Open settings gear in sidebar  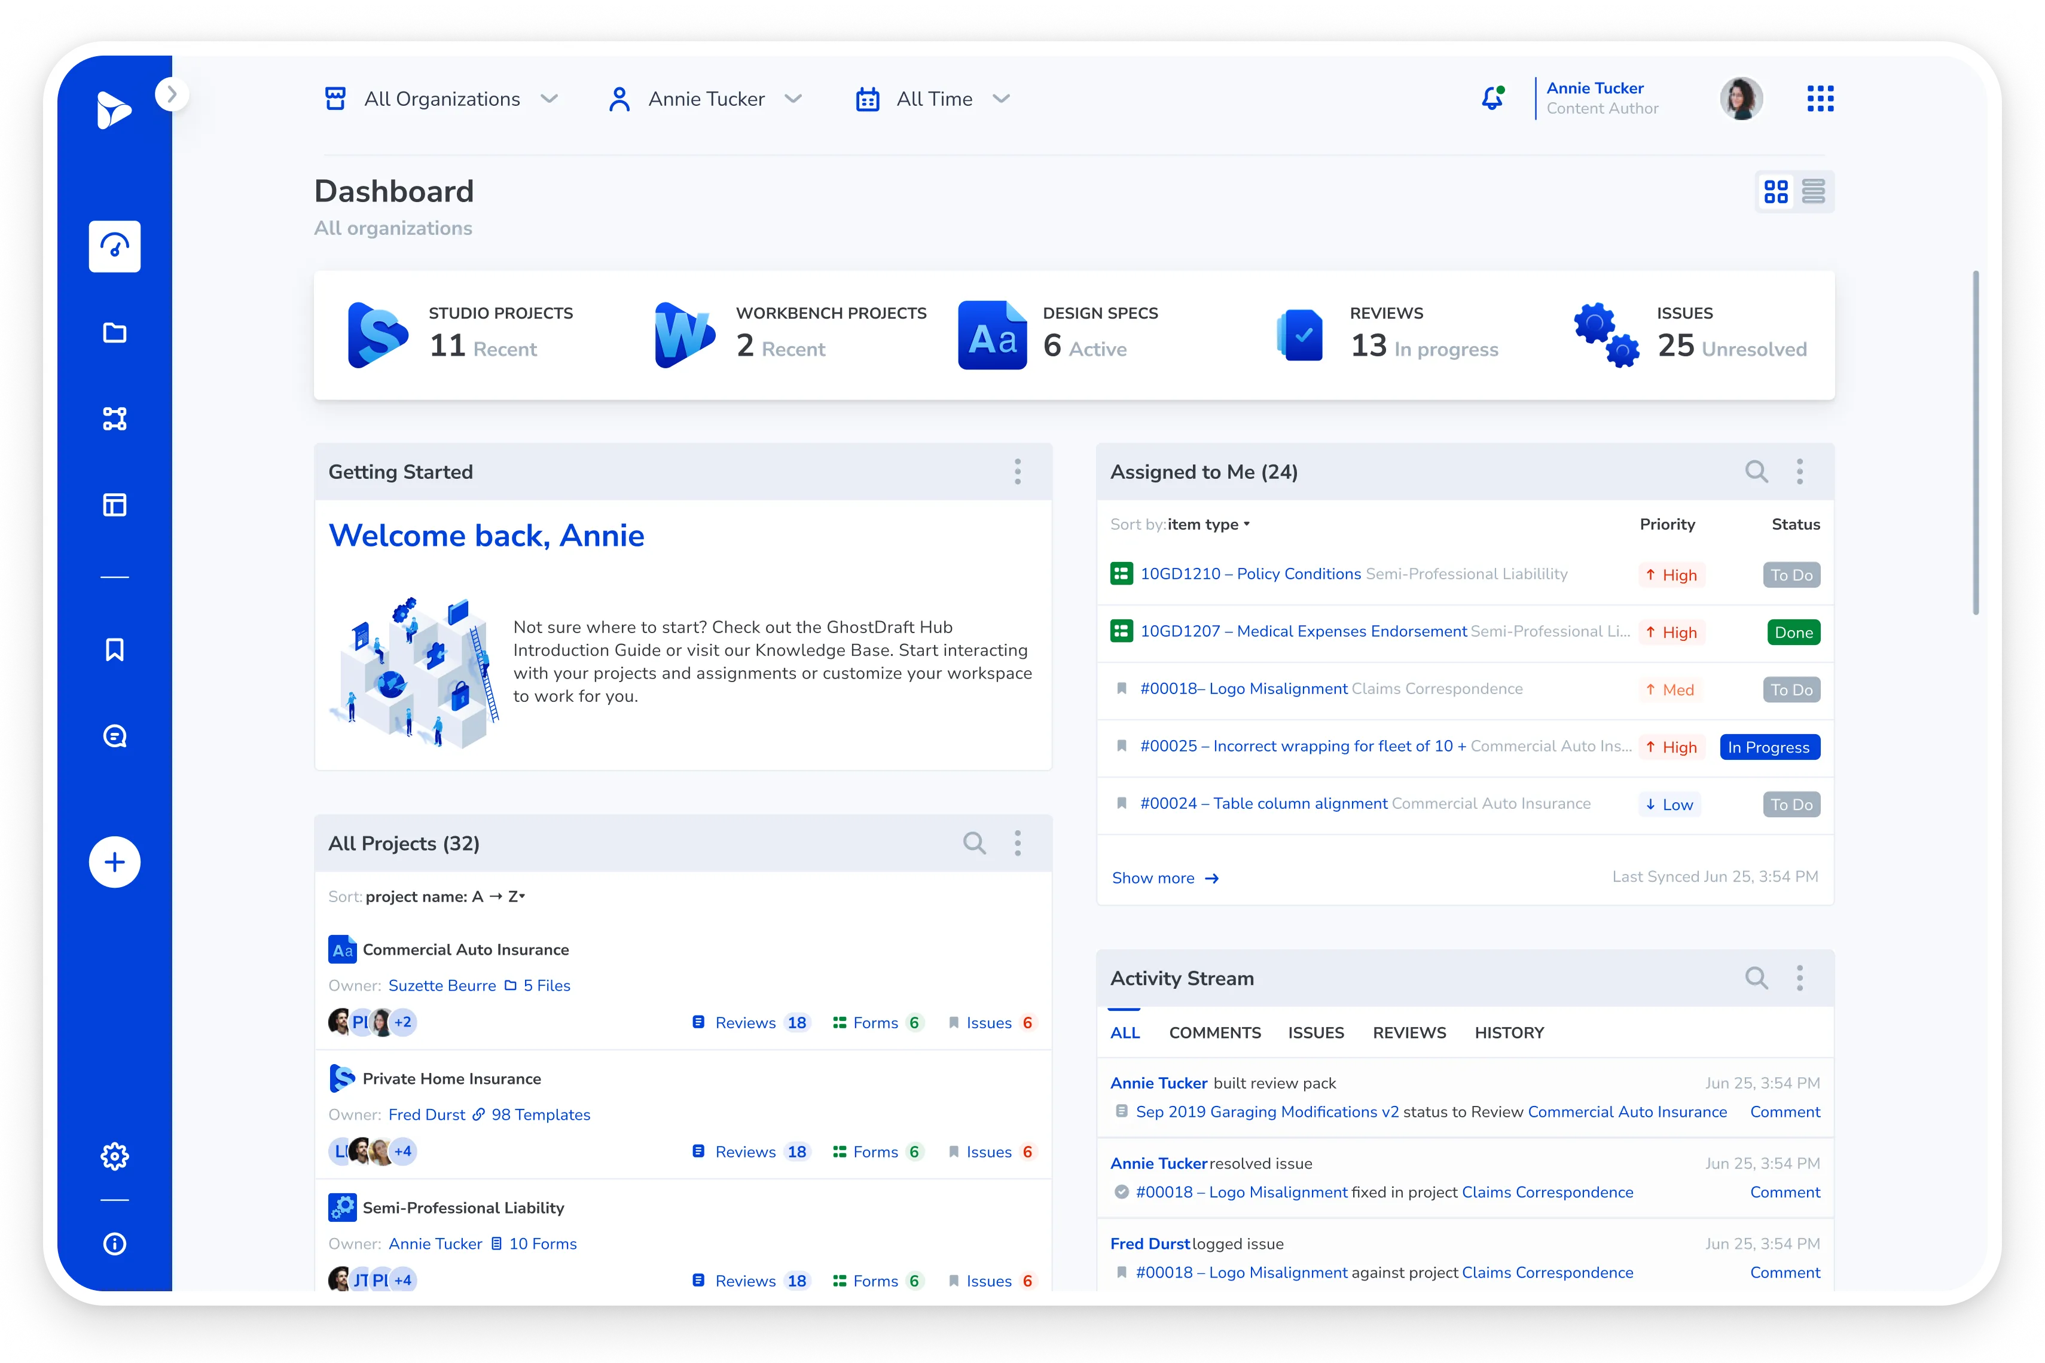tap(115, 1156)
